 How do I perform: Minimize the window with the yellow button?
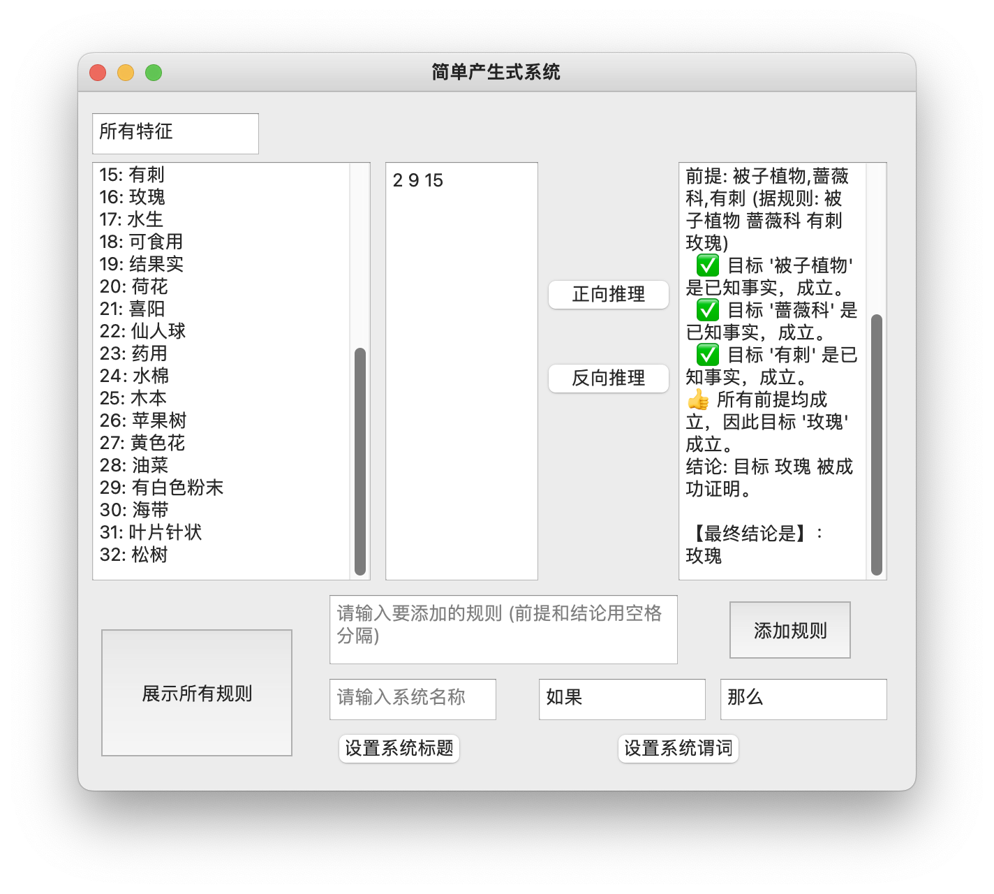[126, 73]
